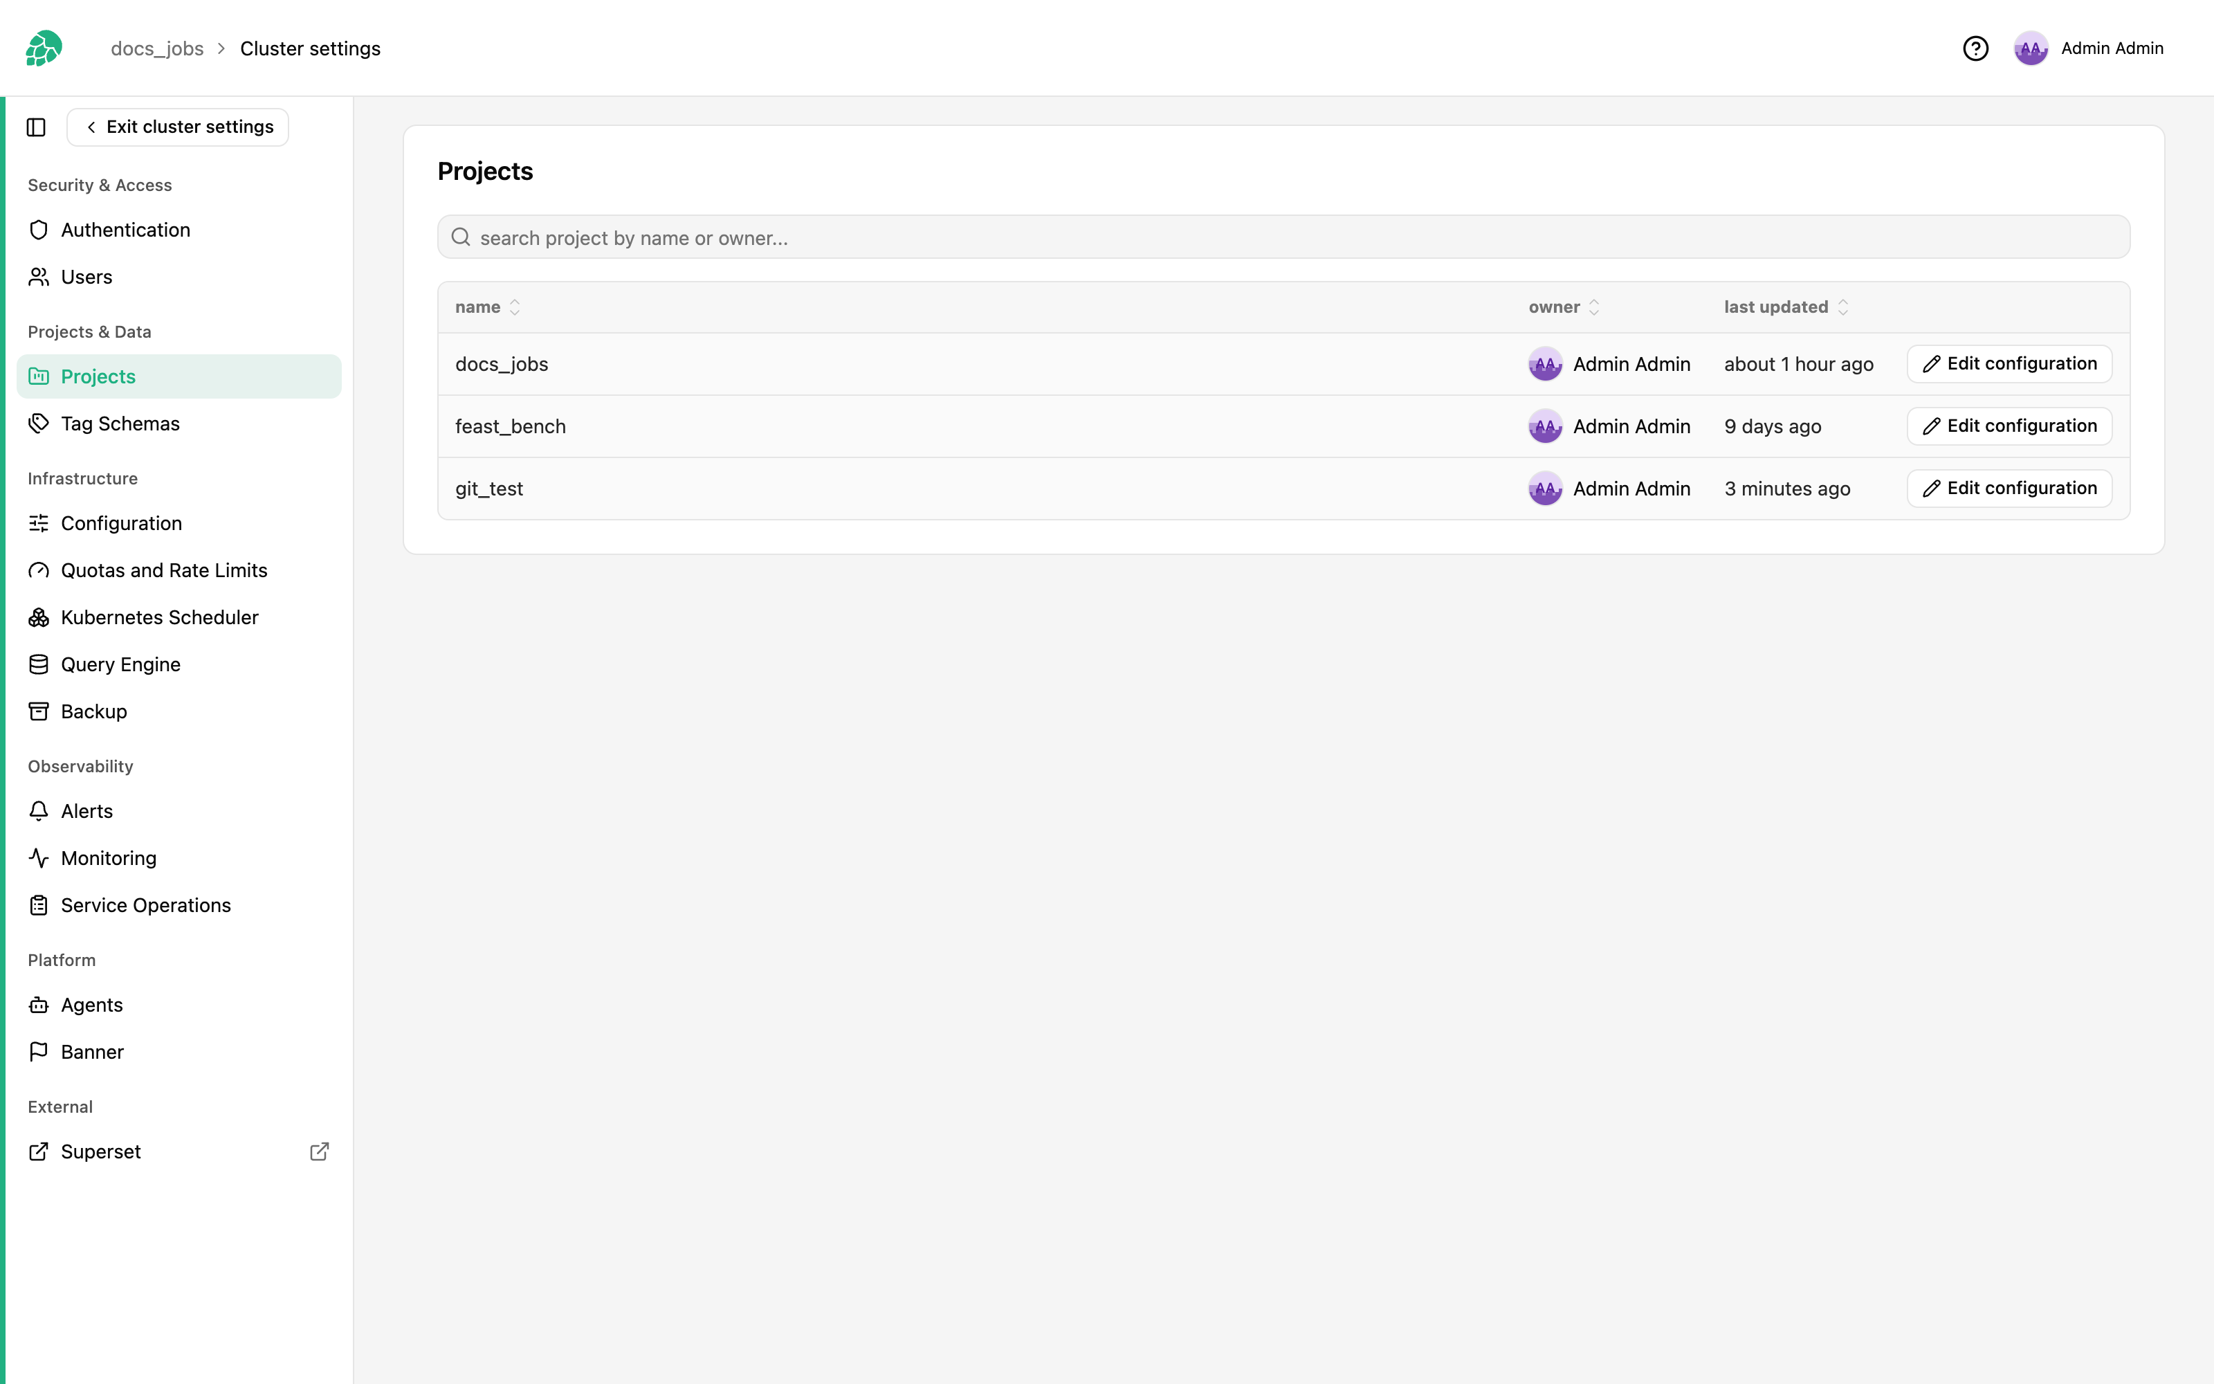
Task: Click the robot icon for Agents
Action: coord(39,1005)
